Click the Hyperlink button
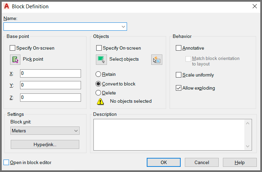This screenshot has width=262, height=172. (45, 144)
